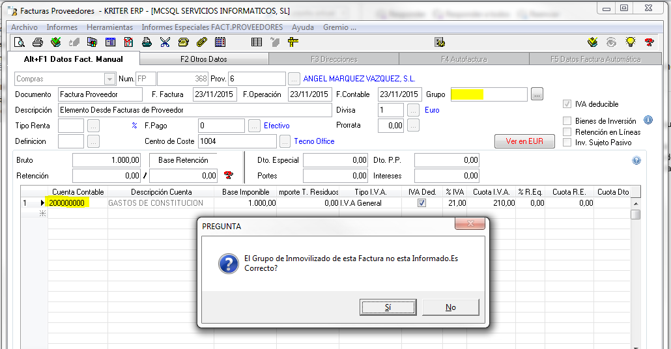
Task: Open the Informes menu
Action: (x=62, y=27)
